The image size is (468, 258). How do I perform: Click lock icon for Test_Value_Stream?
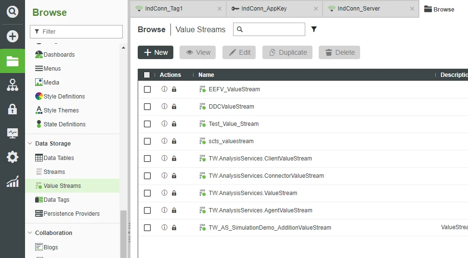pos(174,123)
